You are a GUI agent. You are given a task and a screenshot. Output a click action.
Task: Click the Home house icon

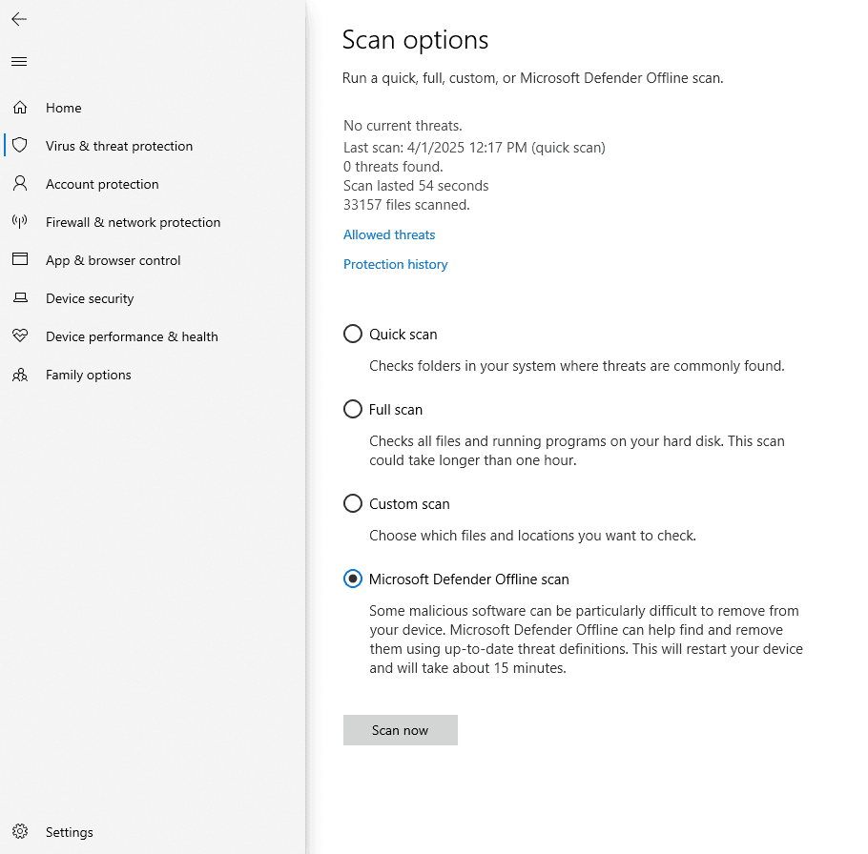20,108
